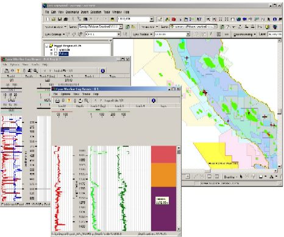284x237 pixels.
Task: Click the Tops column header in front log viewer
Action: point(163,106)
